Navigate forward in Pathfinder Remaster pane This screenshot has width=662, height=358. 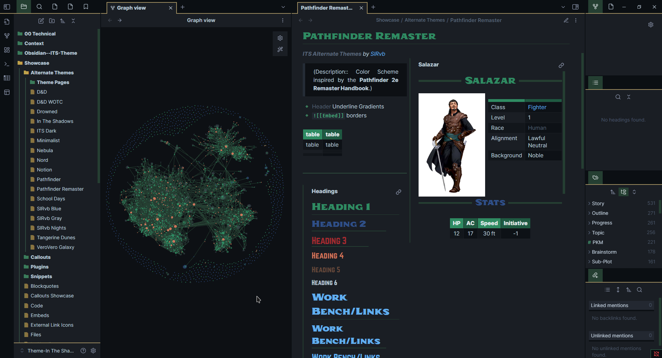click(x=310, y=20)
